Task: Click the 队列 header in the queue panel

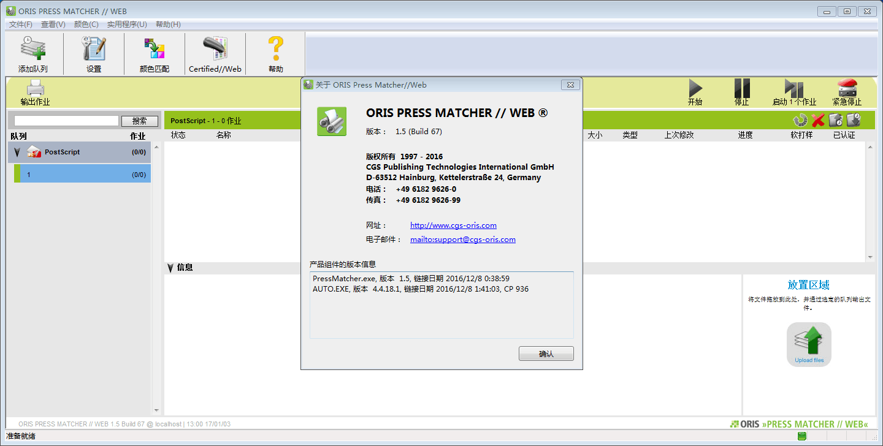Action: 18,136
